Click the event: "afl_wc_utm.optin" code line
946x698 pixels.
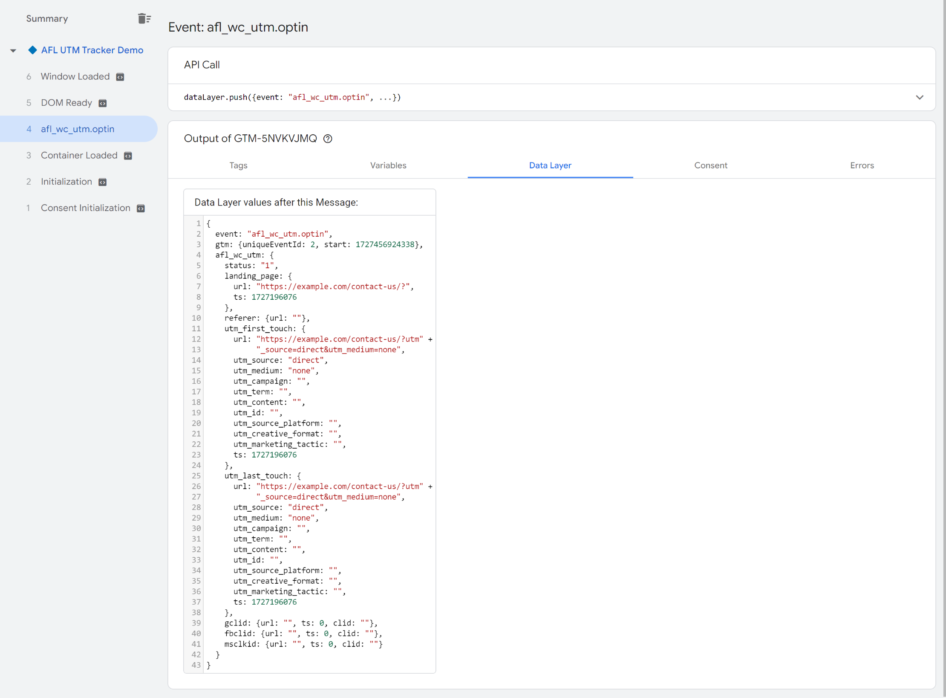coord(274,234)
